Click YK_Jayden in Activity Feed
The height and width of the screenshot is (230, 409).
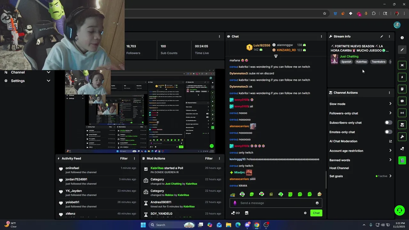73,191
